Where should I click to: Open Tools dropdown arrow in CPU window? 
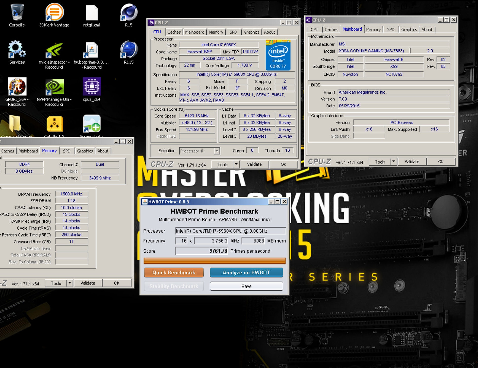pyautogui.click(x=236, y=164)
